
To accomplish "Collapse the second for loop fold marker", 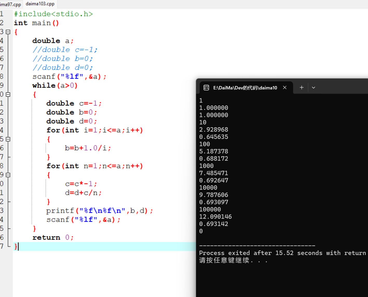I will [8, 175].
